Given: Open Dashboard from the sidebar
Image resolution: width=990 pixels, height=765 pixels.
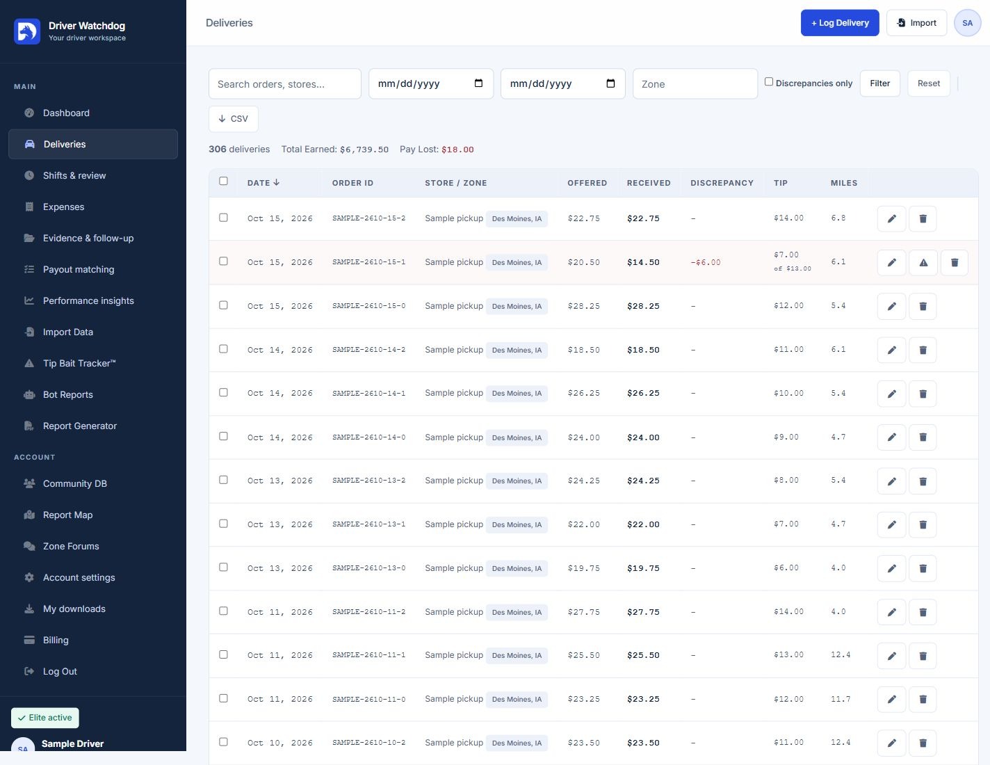Looking at the screenshot, I should point(93,113).
